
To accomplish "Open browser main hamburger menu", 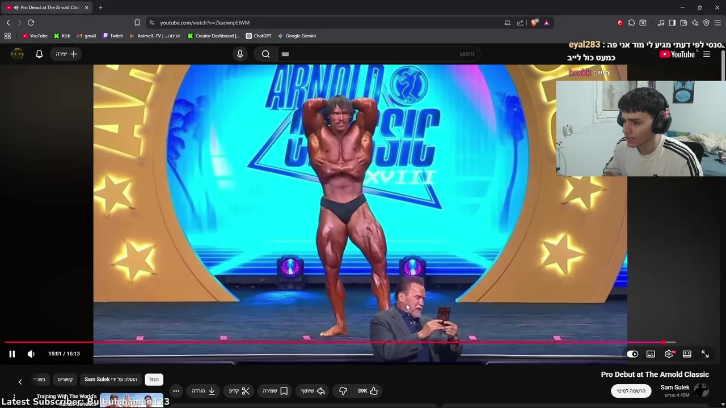I will pos(717,23).
